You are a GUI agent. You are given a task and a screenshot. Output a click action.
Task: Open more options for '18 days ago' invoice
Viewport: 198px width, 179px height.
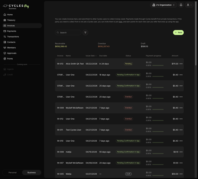(181, 75)
